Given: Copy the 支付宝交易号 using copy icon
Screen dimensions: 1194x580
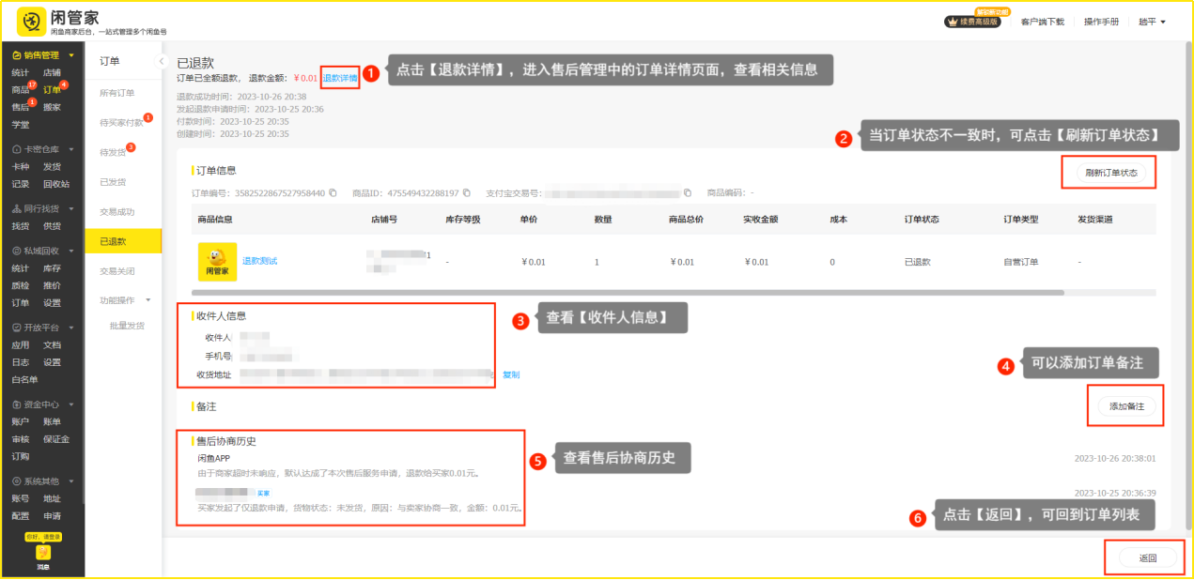Looking at the screenshot, I should click(x=688, y=193).
